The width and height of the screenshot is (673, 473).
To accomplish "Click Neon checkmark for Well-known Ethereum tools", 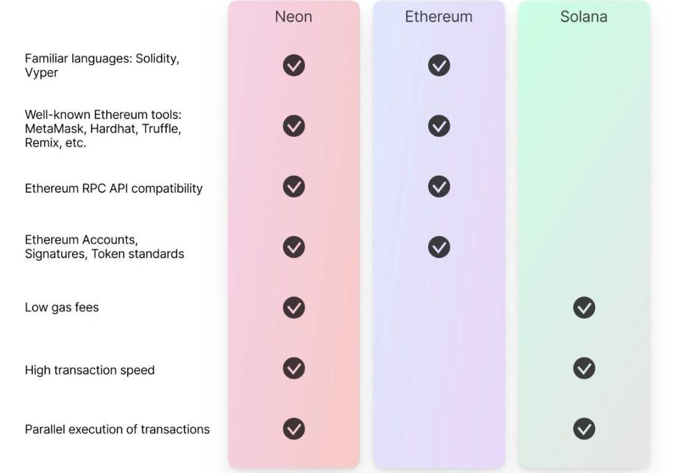I will [294, 126].
